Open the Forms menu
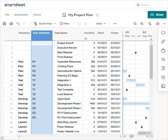The image size is (168, 140). pos(37,15)
